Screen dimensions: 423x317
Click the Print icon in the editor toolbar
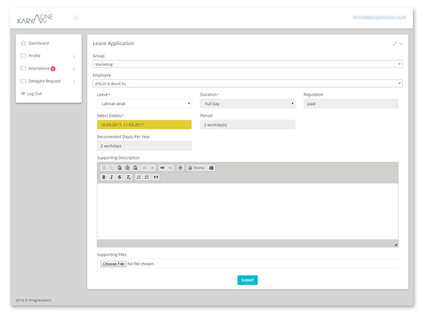tap(210, 168)
